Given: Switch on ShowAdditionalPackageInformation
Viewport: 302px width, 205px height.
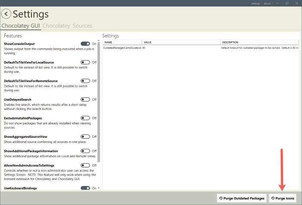Looking at the screenshot, I should 85,151.
